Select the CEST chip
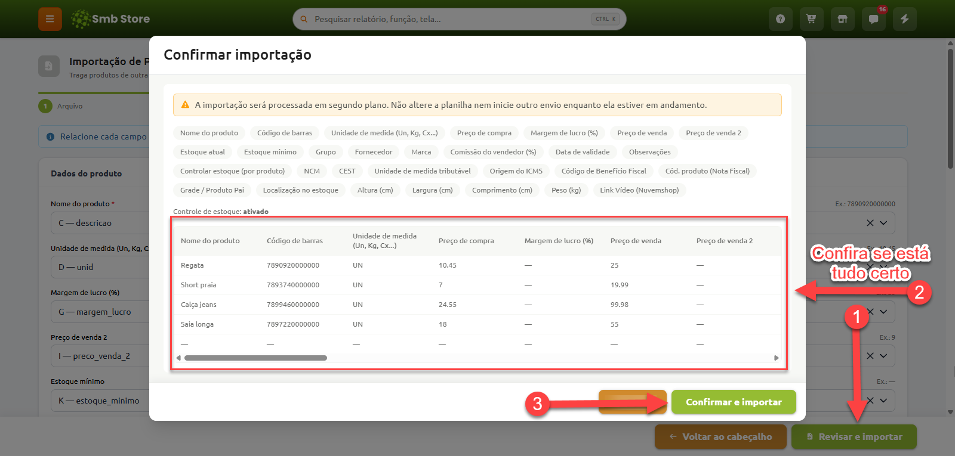 347,171
